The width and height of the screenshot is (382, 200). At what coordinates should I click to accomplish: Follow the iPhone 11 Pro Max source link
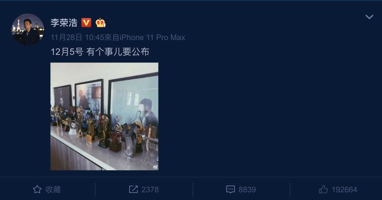152,37
